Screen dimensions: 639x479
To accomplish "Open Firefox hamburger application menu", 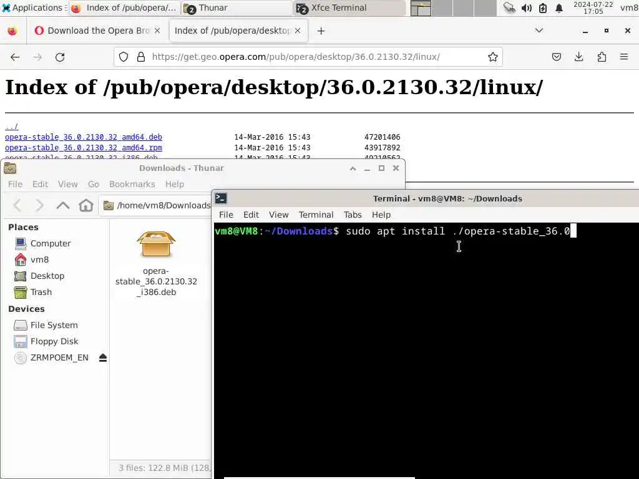I will 624,57.
